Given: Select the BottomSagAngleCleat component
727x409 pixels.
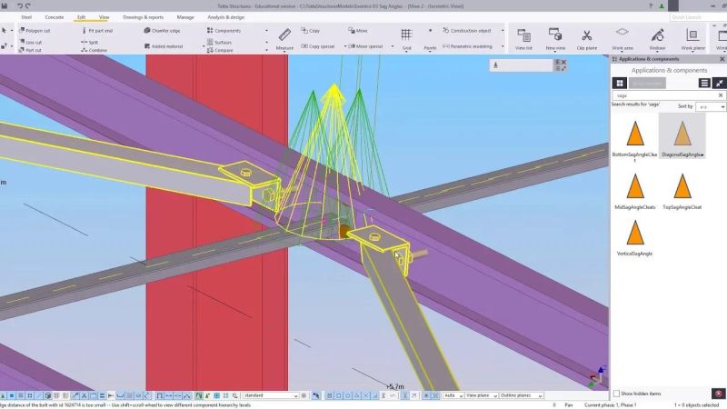Looking at the screenshot, I should (x=634, y=138).
